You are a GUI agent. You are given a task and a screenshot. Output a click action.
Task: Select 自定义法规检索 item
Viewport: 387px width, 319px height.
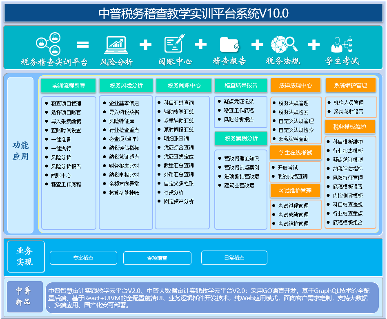coord(296,130)
